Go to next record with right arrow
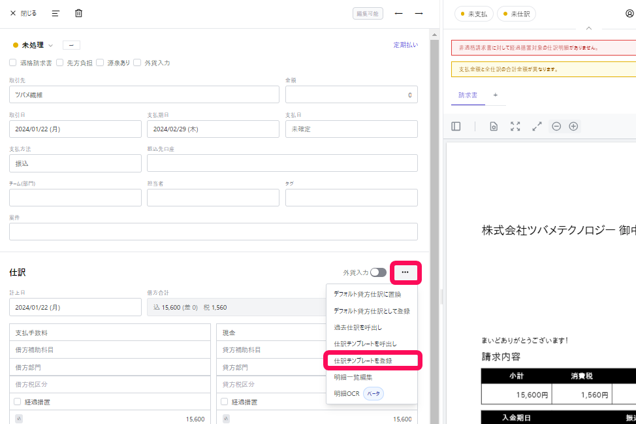The width and height of the screenshot is (636, 424). coord(419,13)
